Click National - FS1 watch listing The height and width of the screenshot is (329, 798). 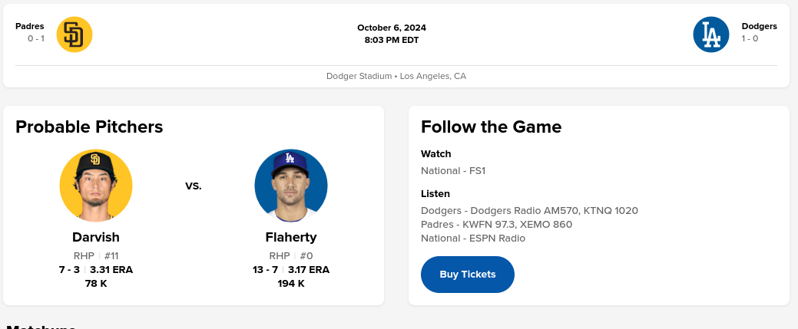pos(453,170)
